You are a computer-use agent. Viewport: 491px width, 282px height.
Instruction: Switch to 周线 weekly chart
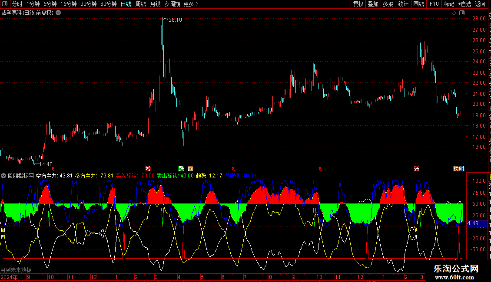pos(141,4)
